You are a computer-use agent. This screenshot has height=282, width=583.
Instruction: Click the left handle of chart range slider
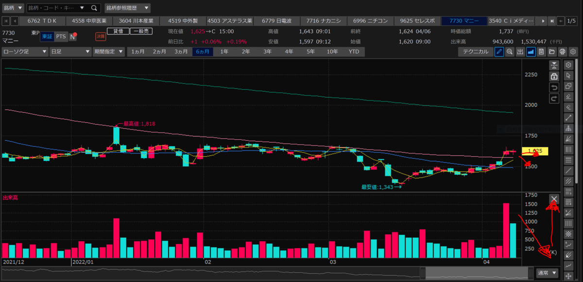tap(423, 273)
